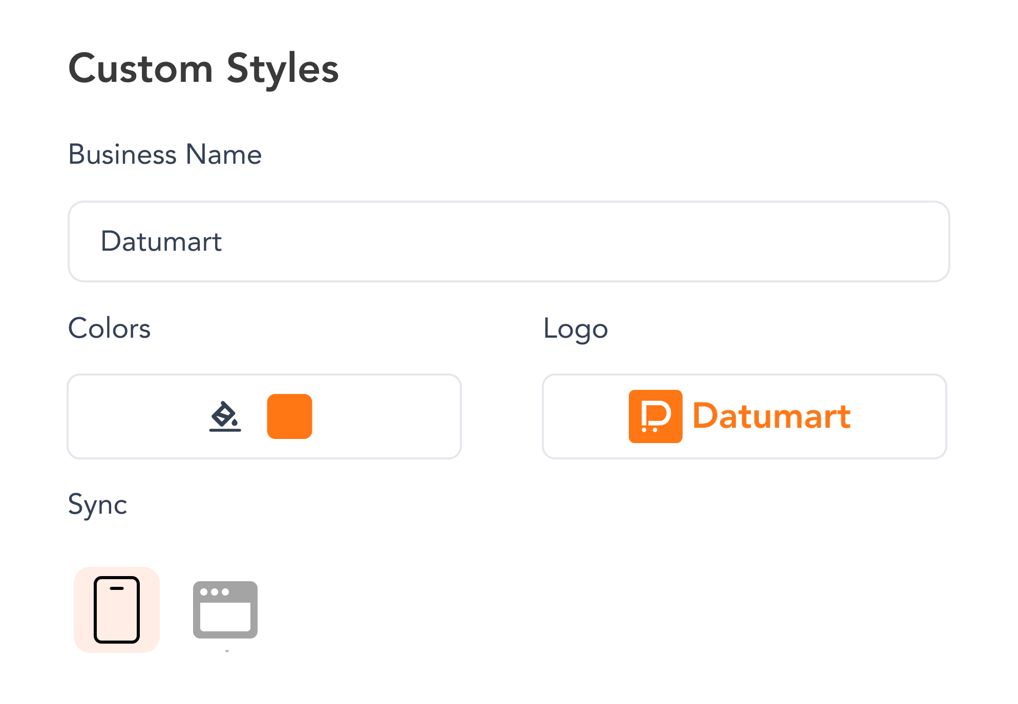Click the paint bucket fill icon
Viewport: 1018px width, 704px height.
(x=225, y=414)
